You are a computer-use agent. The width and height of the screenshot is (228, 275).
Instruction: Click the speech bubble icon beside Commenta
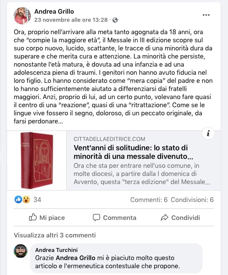pos(96,217)
